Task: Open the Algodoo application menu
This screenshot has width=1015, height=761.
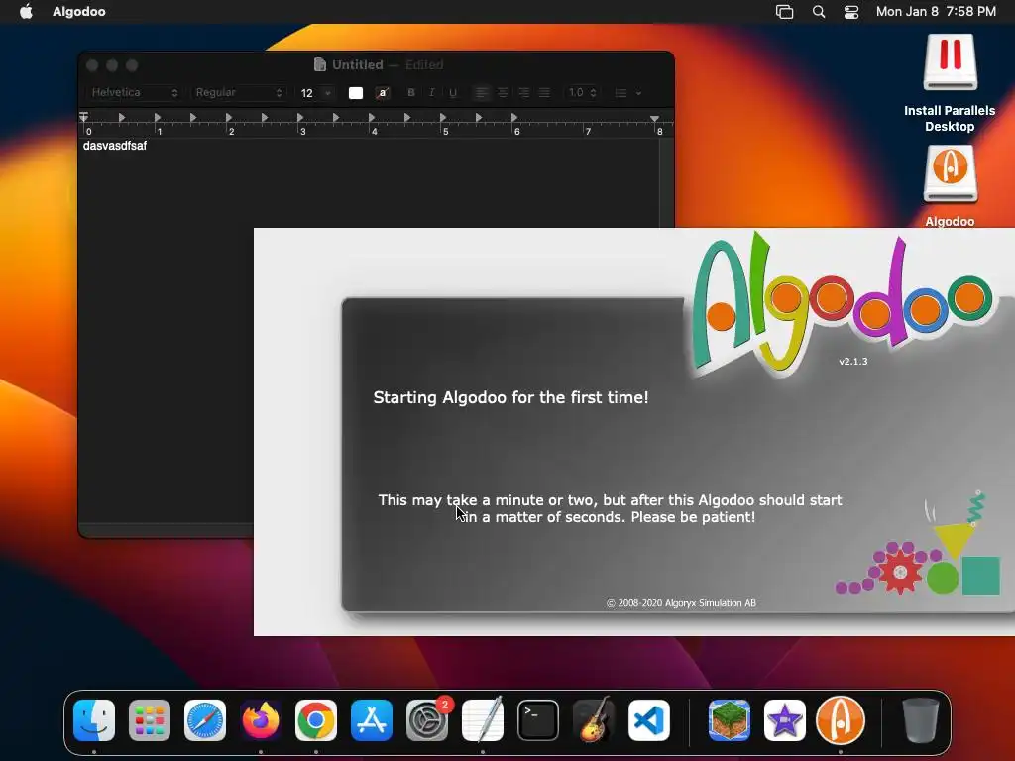Action: [x=79, y=11]
